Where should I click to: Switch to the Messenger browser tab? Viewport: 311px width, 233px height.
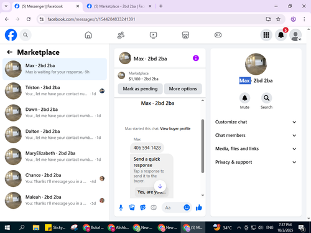(47, 6)
